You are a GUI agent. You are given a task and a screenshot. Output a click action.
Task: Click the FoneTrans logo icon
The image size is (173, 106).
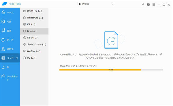click(5, 4)
